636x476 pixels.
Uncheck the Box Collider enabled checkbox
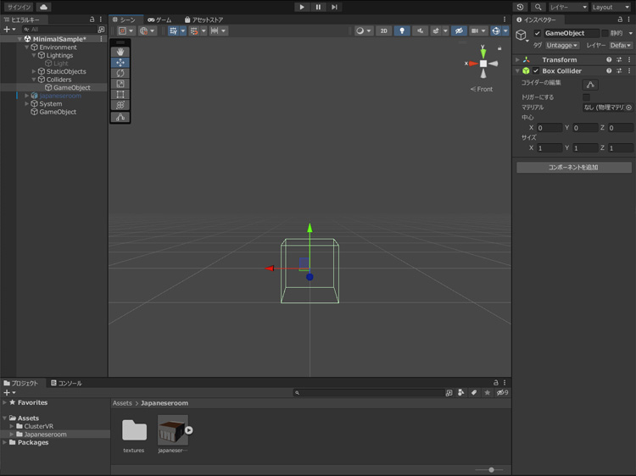point(536,71)
